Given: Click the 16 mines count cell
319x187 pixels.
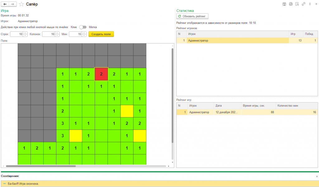Looking at the screenshot, I should pos(297,112).
